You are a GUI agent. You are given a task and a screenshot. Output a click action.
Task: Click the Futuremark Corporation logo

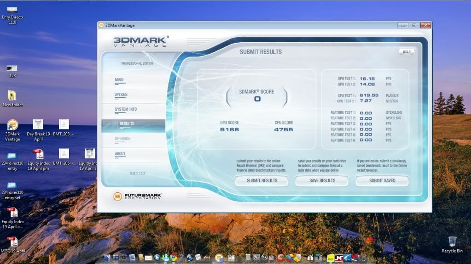click(x=137, y=197)
